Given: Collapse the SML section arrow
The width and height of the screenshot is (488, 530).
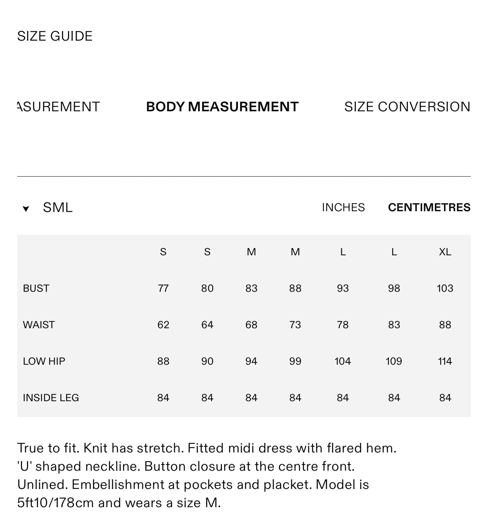Looking at the screenshot, I should (x=26, y=208).
